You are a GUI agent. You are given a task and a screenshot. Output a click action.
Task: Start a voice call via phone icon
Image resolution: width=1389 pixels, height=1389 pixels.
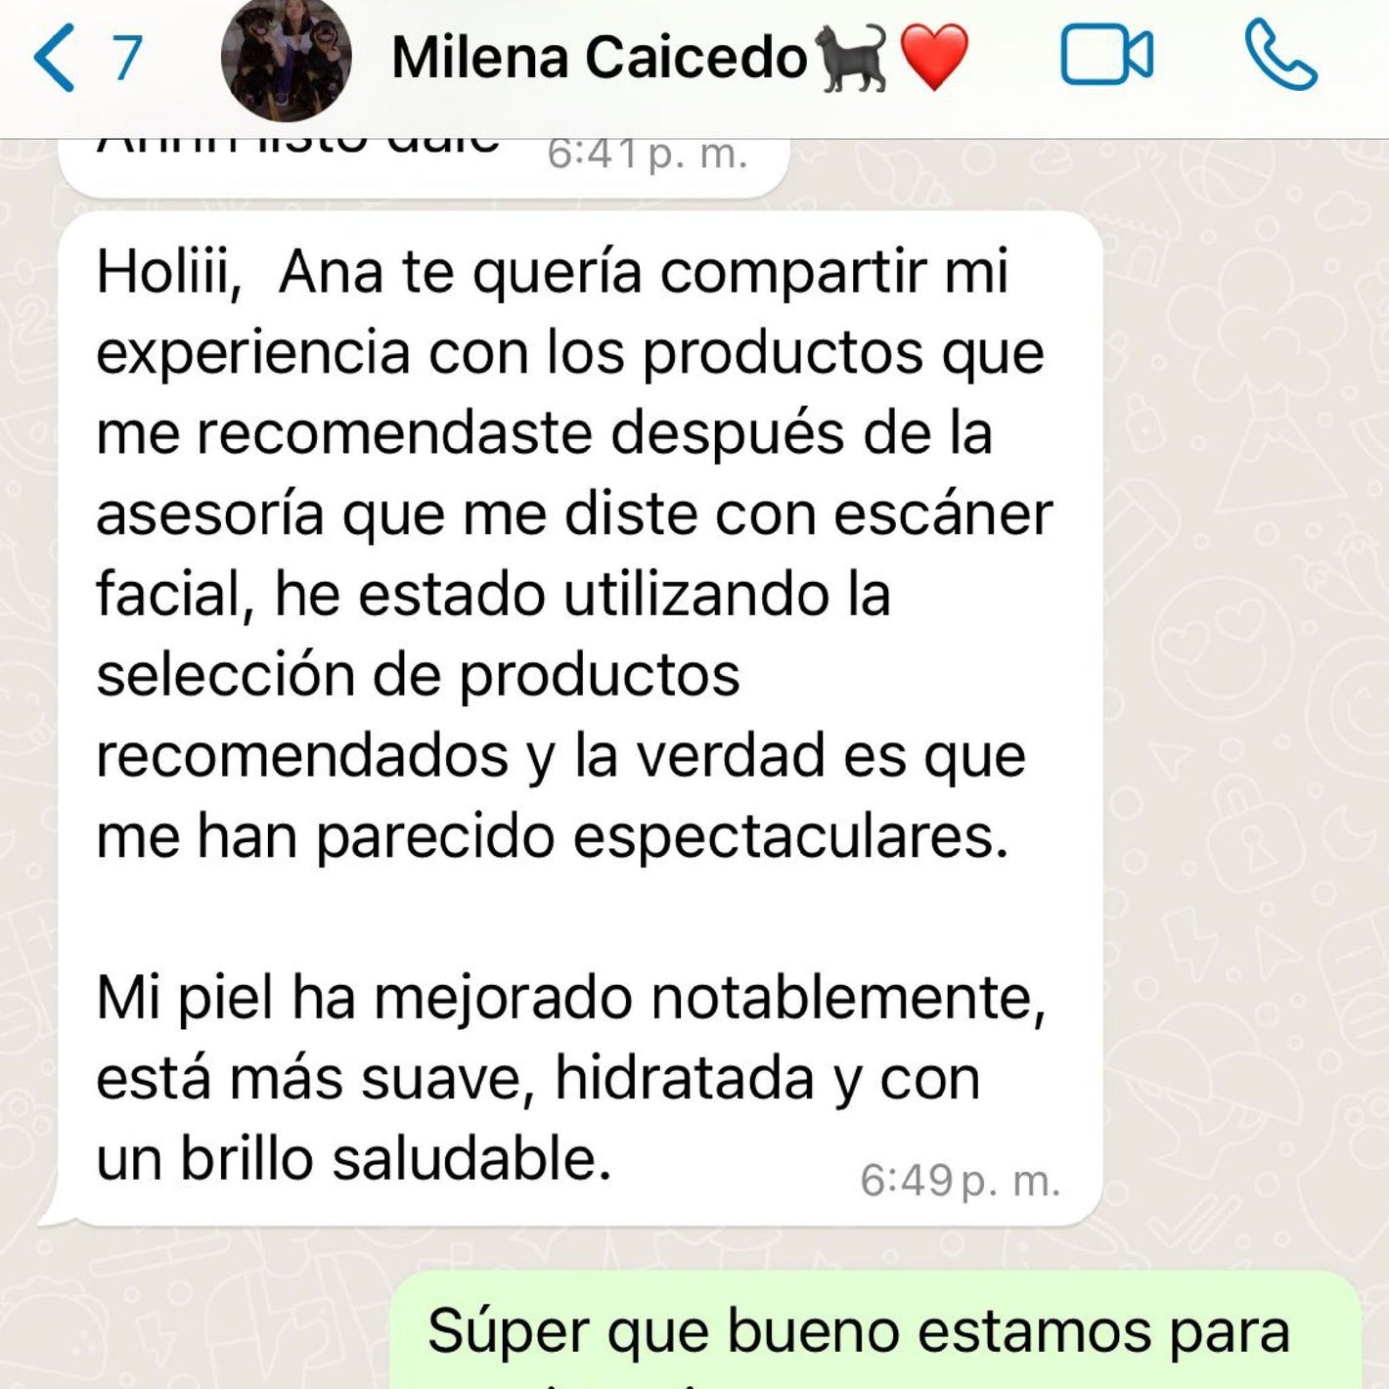coord(1281,57)
